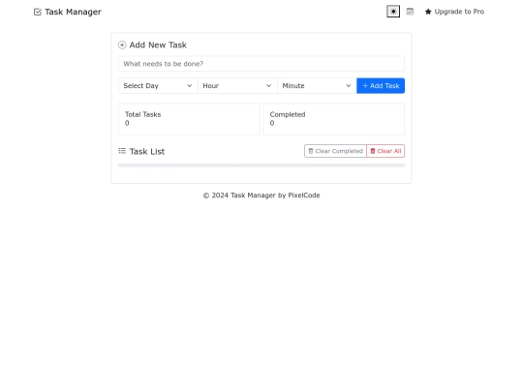Click the trash icon in Clear Completed
This screenshot has width=523, height=392.
[311, 151]
